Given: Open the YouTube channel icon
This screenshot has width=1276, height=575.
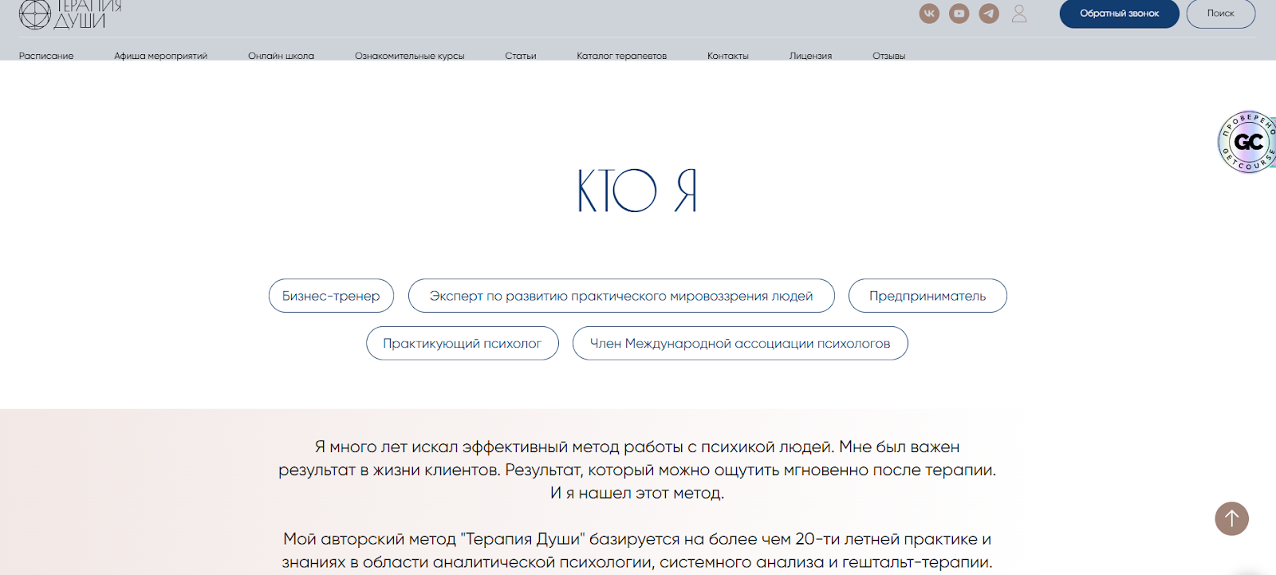Looking at the screenshot, I should point(959,14).
